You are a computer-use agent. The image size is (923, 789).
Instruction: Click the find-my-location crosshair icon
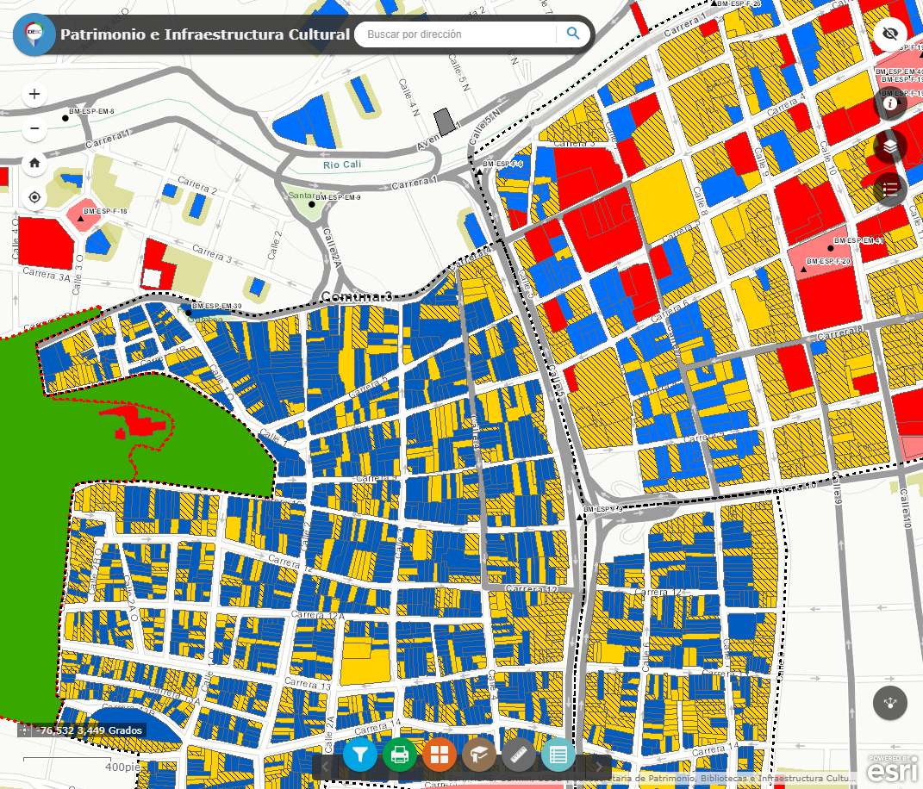click(34, 197)
